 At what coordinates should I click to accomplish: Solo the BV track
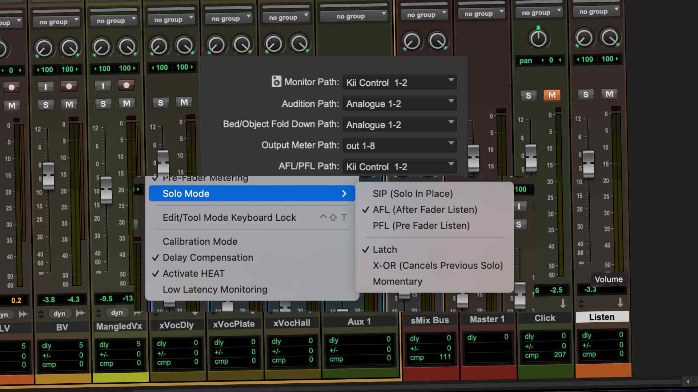(46, 105)
